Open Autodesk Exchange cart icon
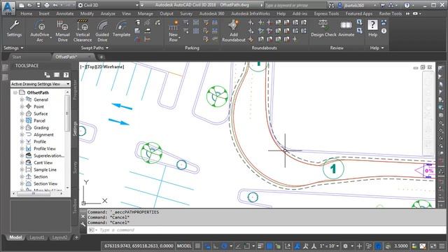 [x=383, y=5]
